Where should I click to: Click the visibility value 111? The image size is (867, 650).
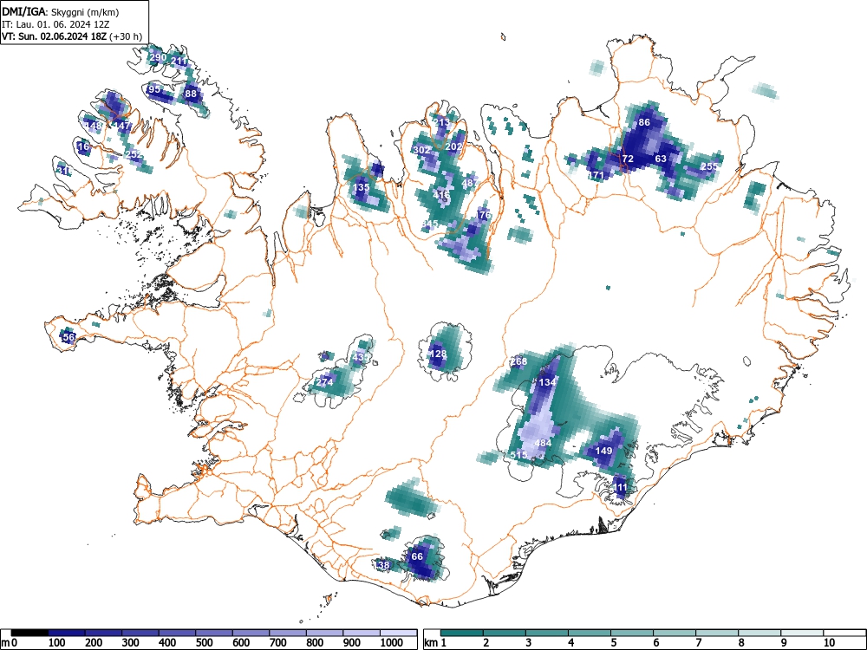(621, 487)
